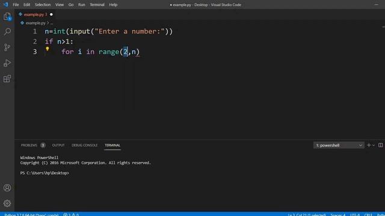Screen dimensions: 385x216
Task: Click the lightbulb code action on line 3
Action: click(x=47, y=49)
